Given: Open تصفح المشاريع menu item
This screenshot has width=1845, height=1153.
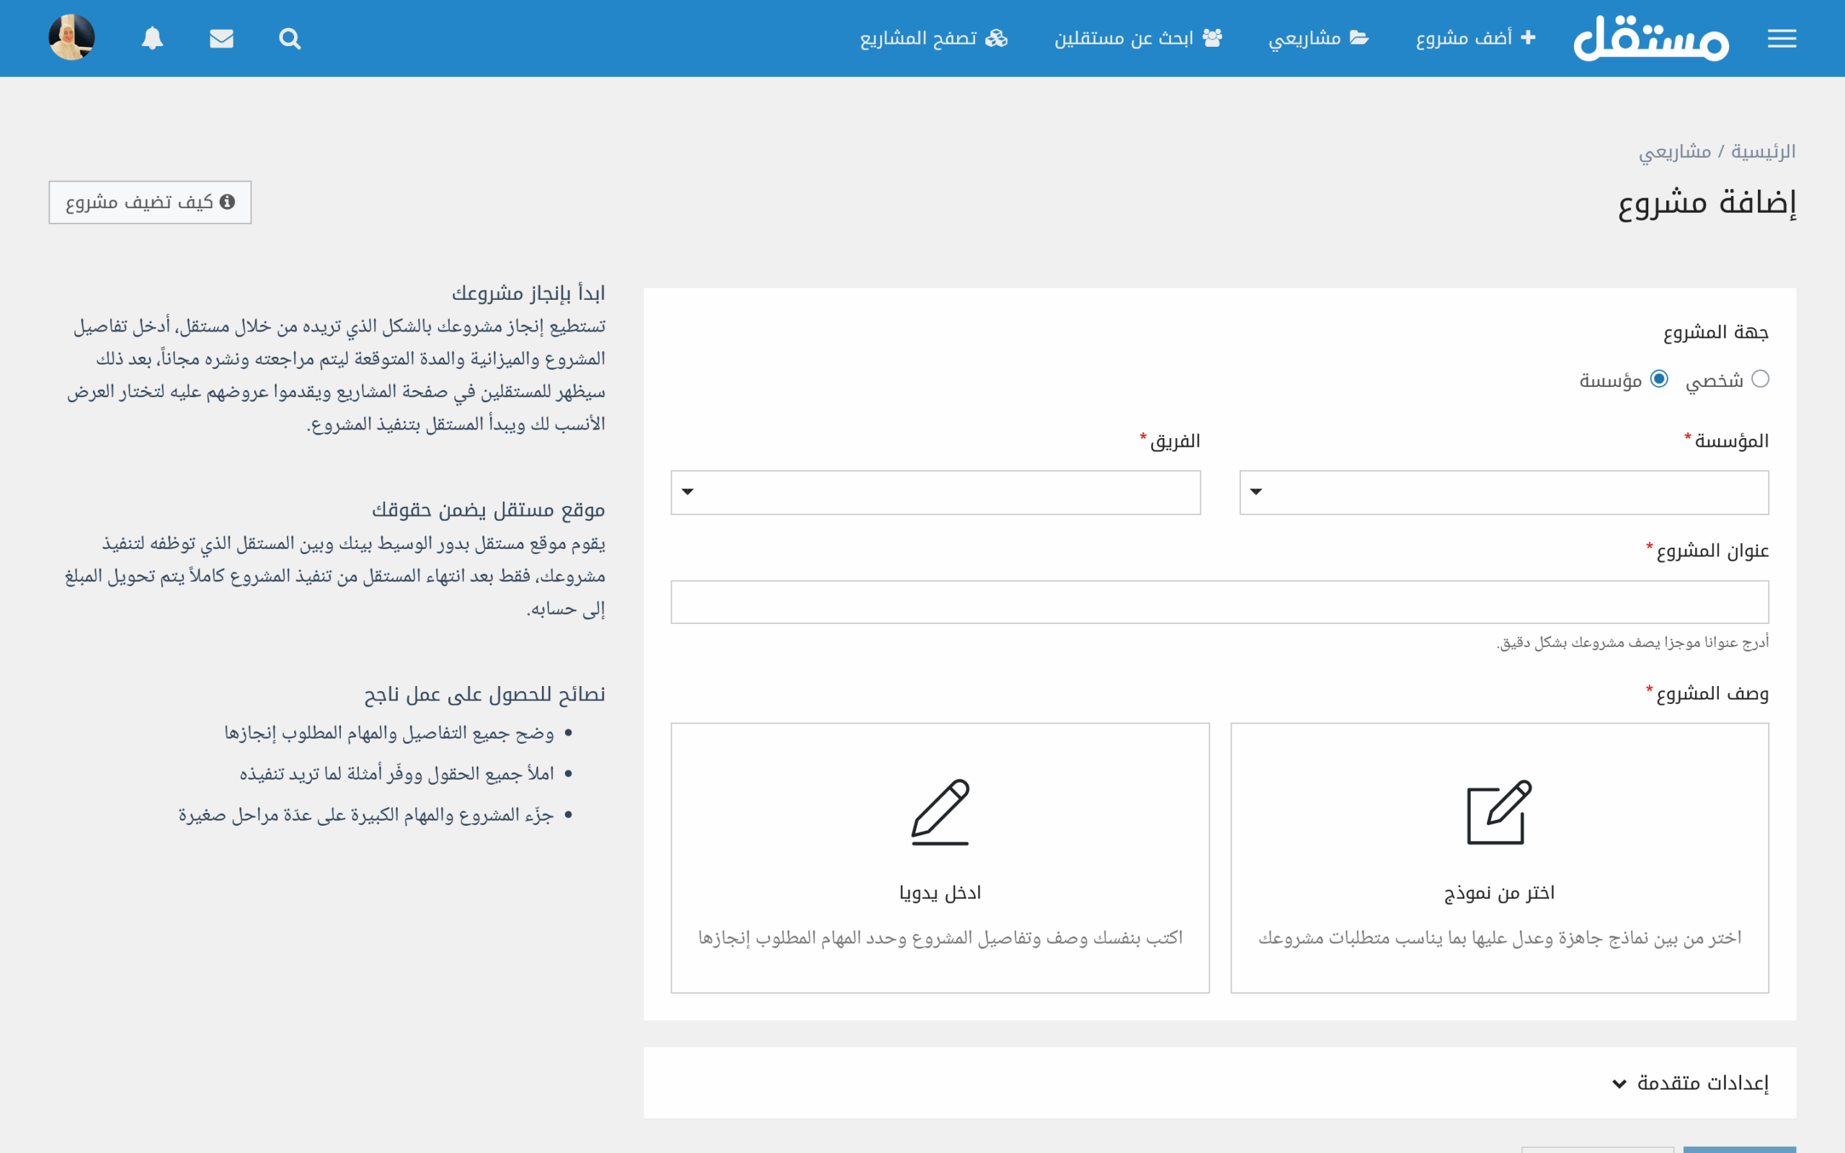Looking at the screenshot, I should [x=934, y=37].
